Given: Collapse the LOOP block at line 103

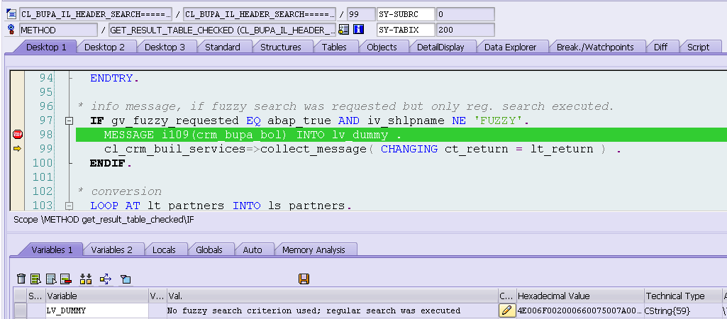Looking at the screenshot, I should click(x=69, y=206).
